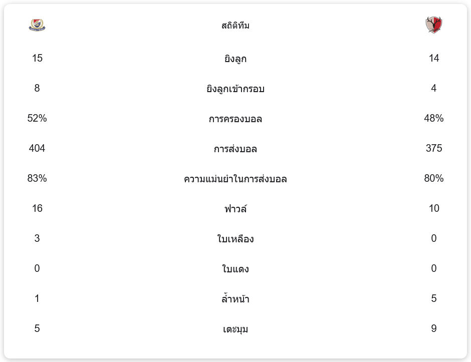Click the left team's 16 fouls value
The width and height of the screenshot is (471, 362).
coord(37,208)
